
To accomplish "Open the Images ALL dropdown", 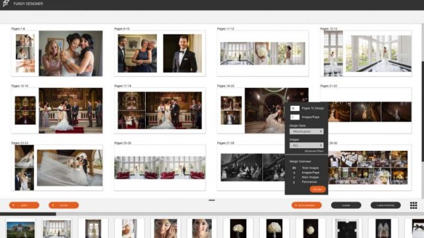I will click(306, 145).
